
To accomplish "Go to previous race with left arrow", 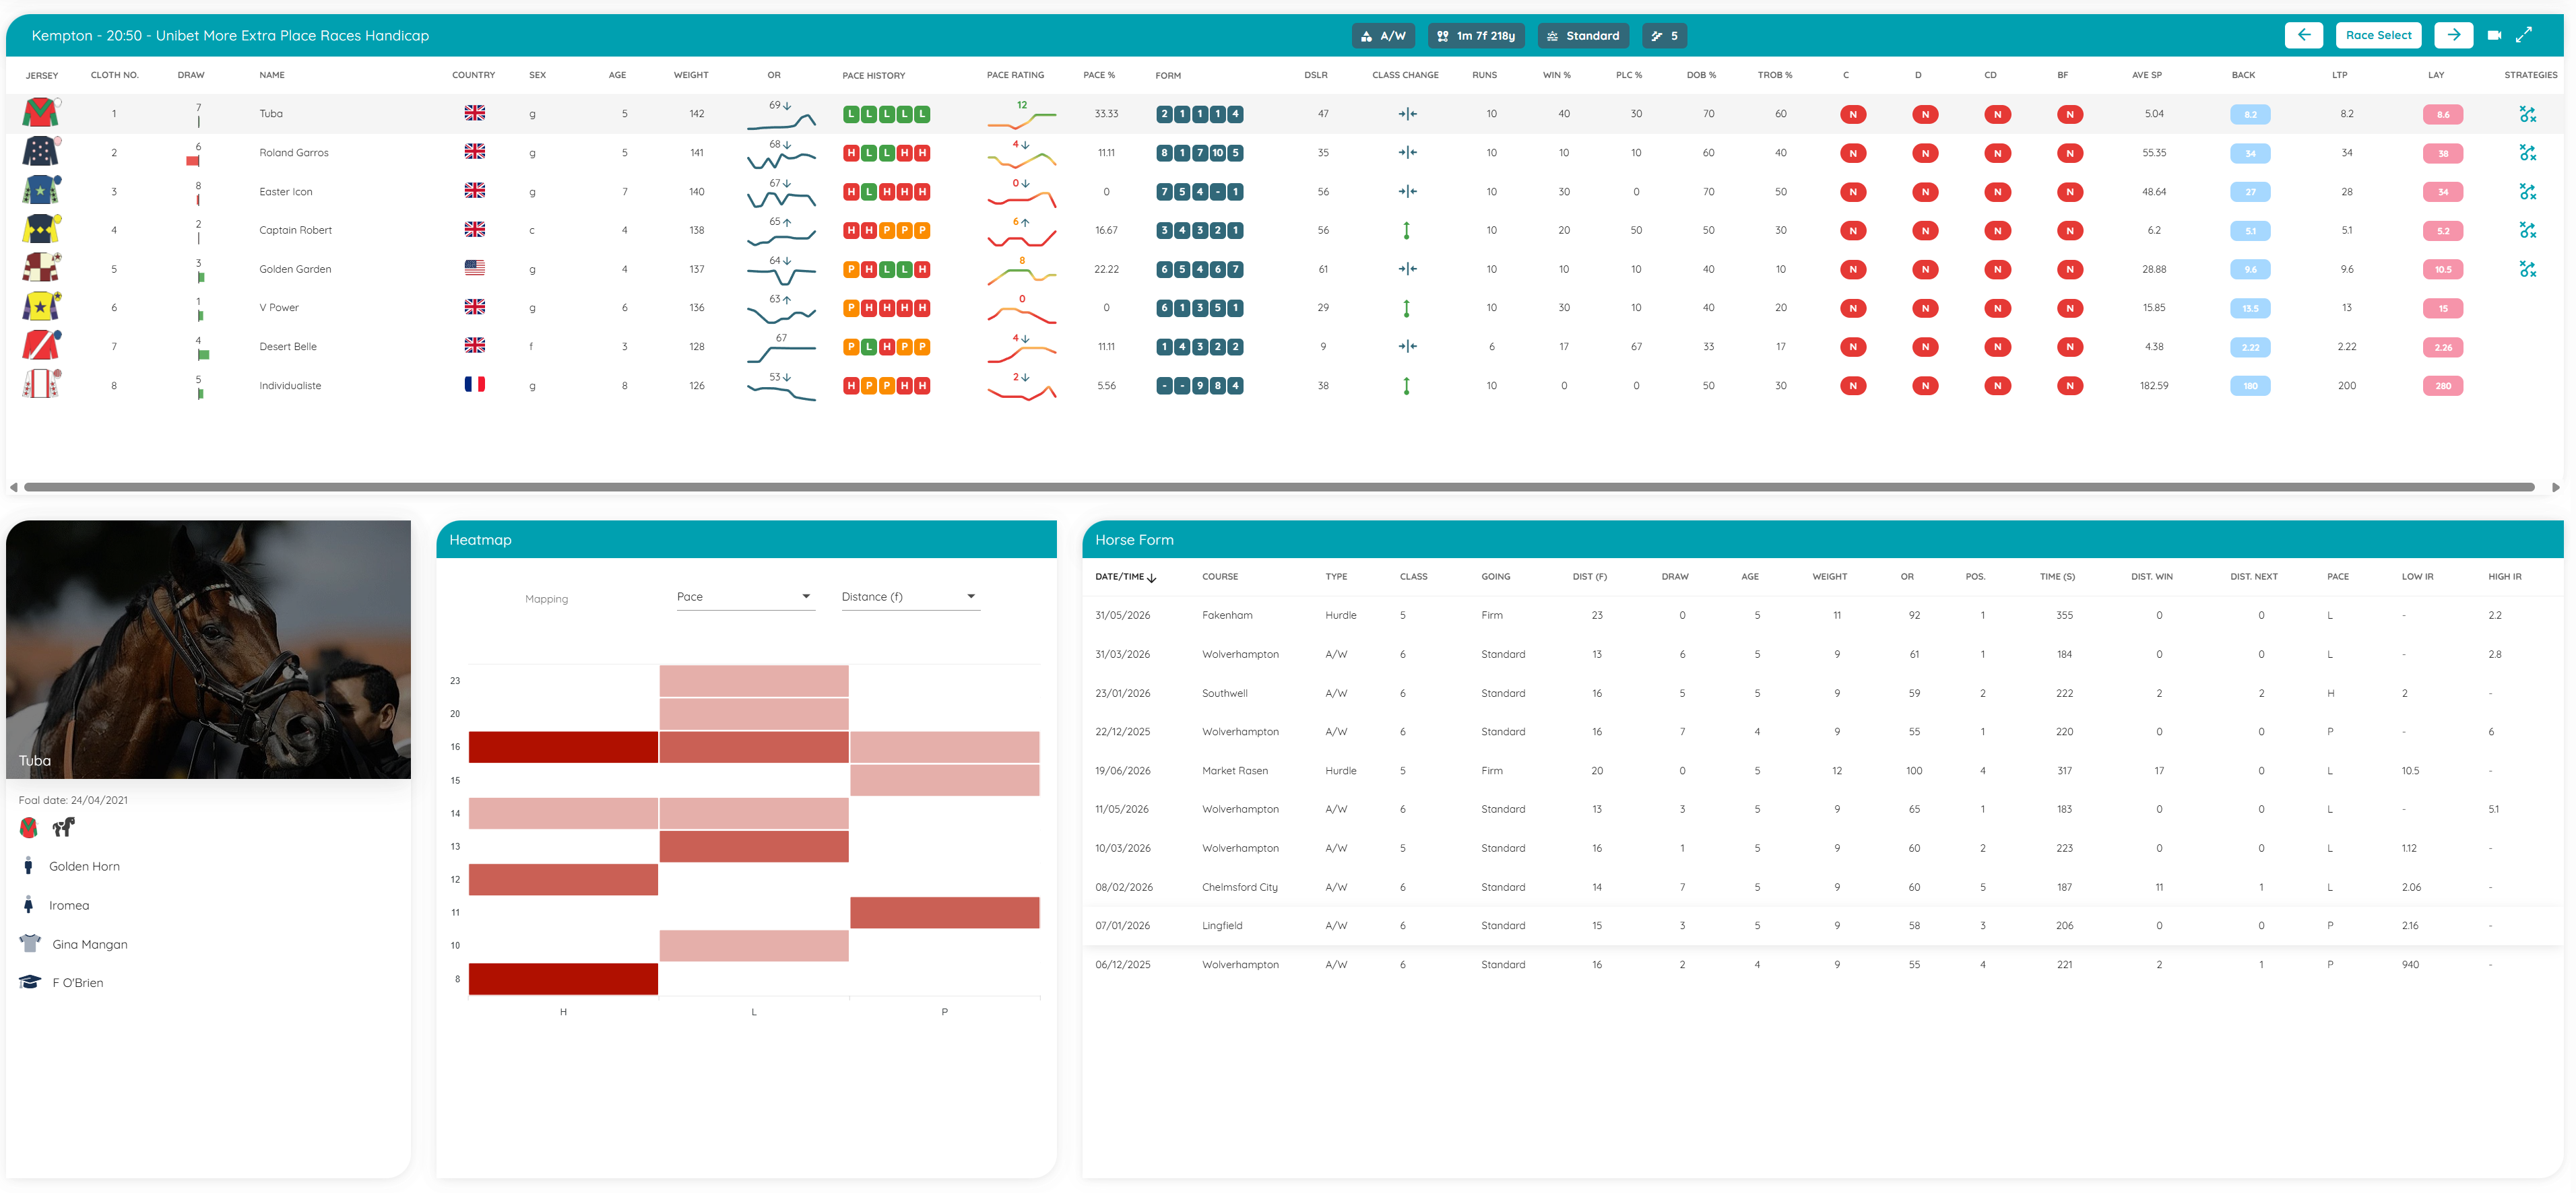I will pyautogui.click(x=2304, y=35).
